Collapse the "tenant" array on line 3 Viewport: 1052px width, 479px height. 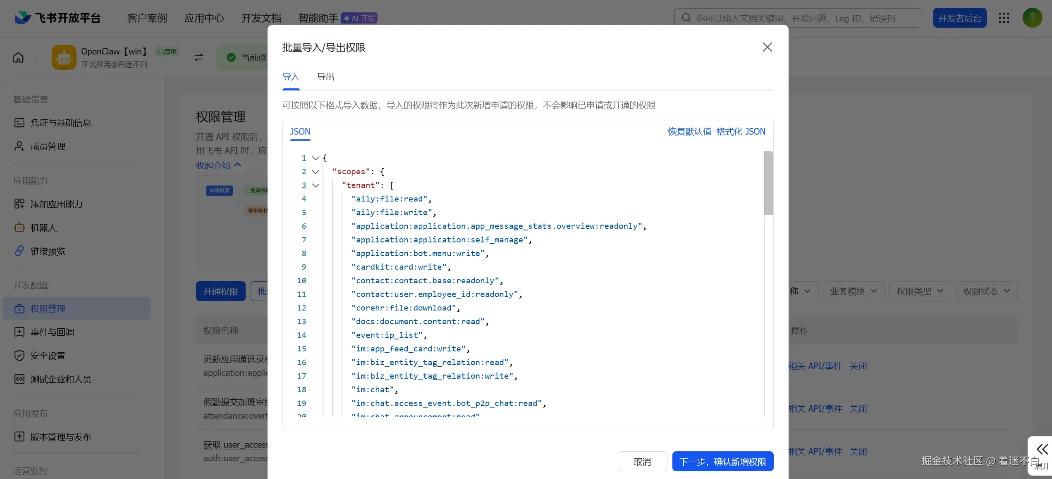(x=316, y=185)
